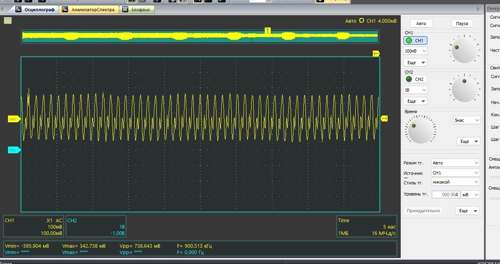Viewport: 500px width, 264px height.
Task: Click the F= 0.000 Гц reading
Action: coord(190,252)
